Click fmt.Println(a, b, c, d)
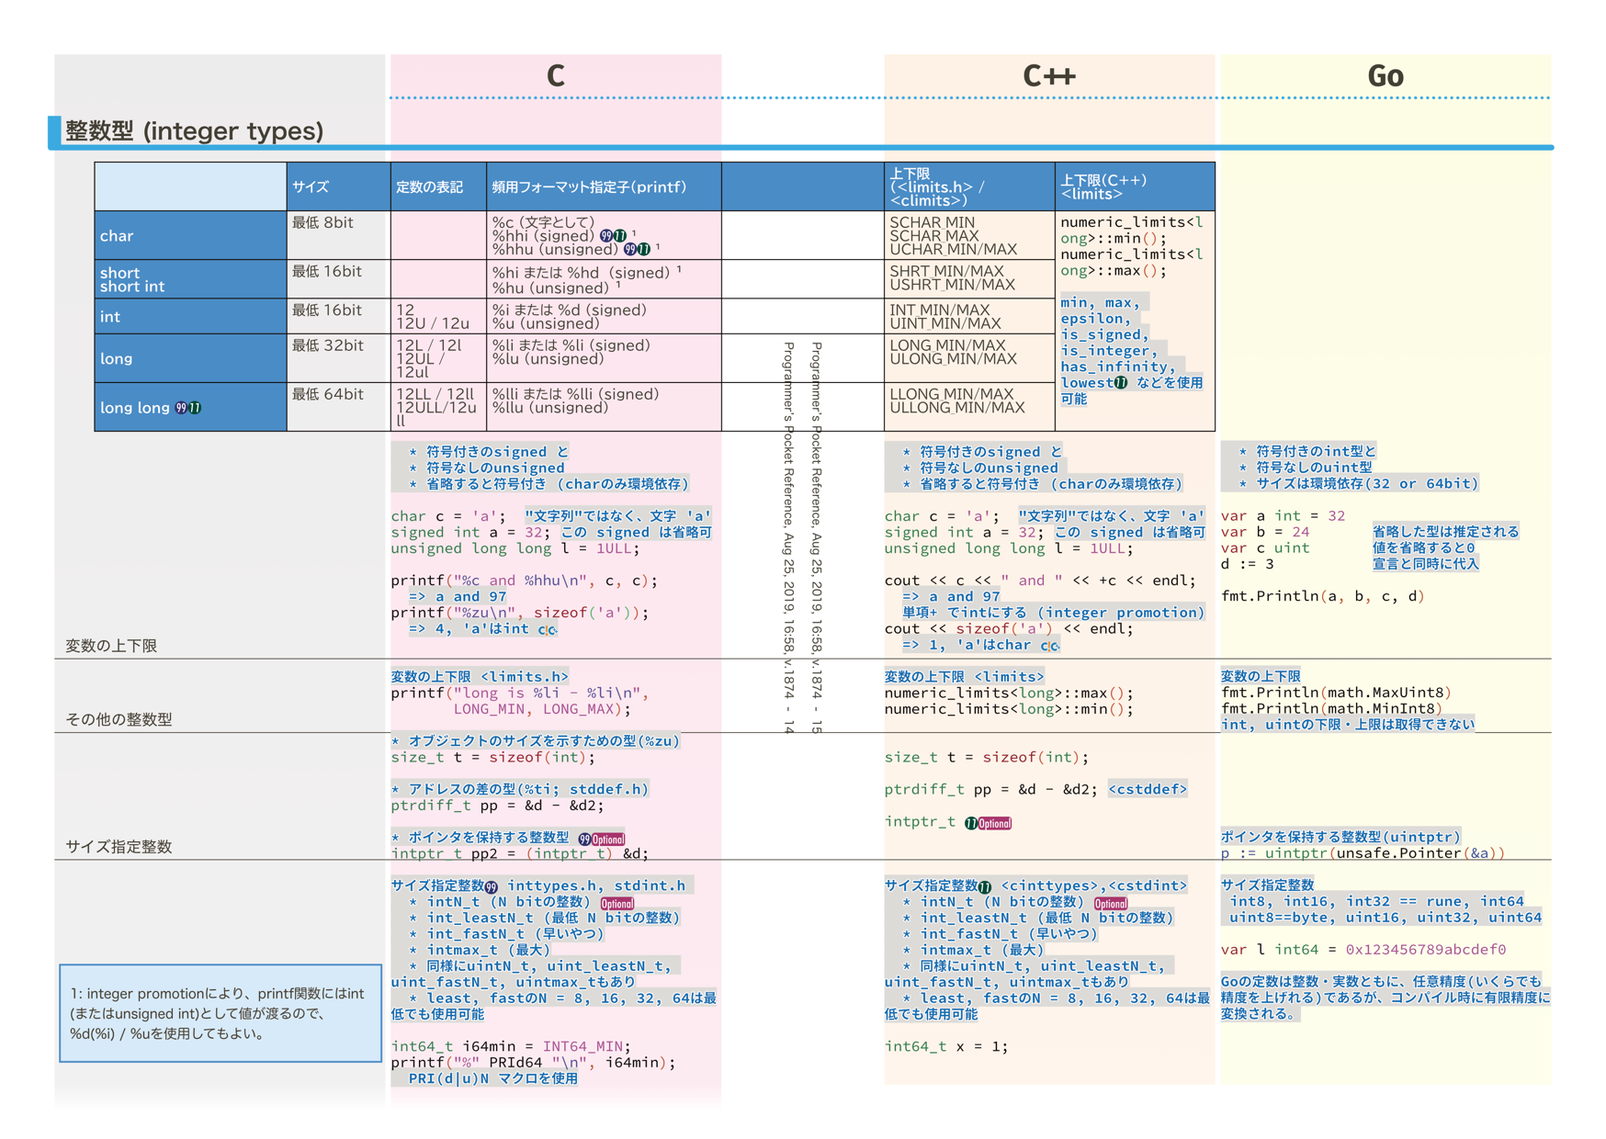This screenshot has width=1606, height=1139. click(x=1323, y=596)
